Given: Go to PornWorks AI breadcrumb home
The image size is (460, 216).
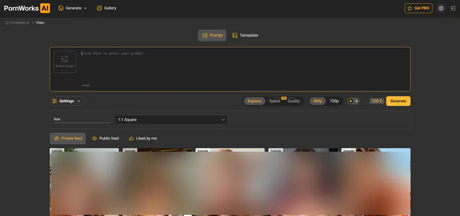Looking at the screenshot, I should point(18,22).
